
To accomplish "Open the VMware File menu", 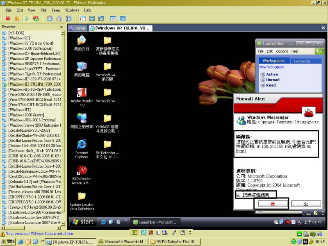I will [x=9, y=10].
